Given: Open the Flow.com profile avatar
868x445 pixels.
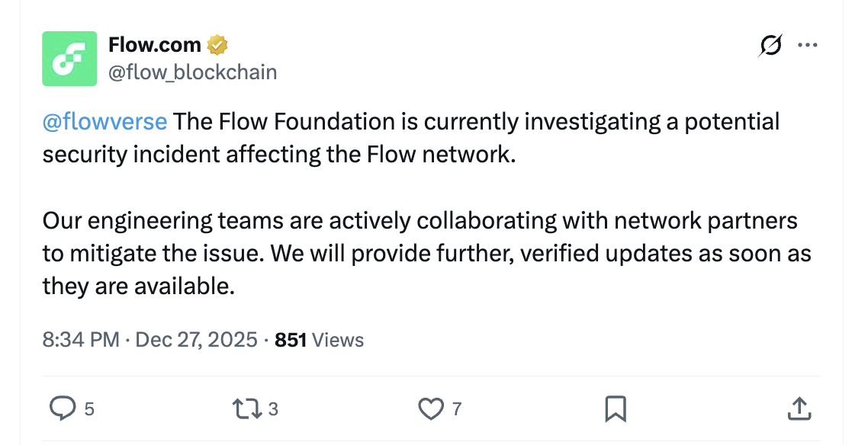Looking at the screenshot, I should 69,58.
